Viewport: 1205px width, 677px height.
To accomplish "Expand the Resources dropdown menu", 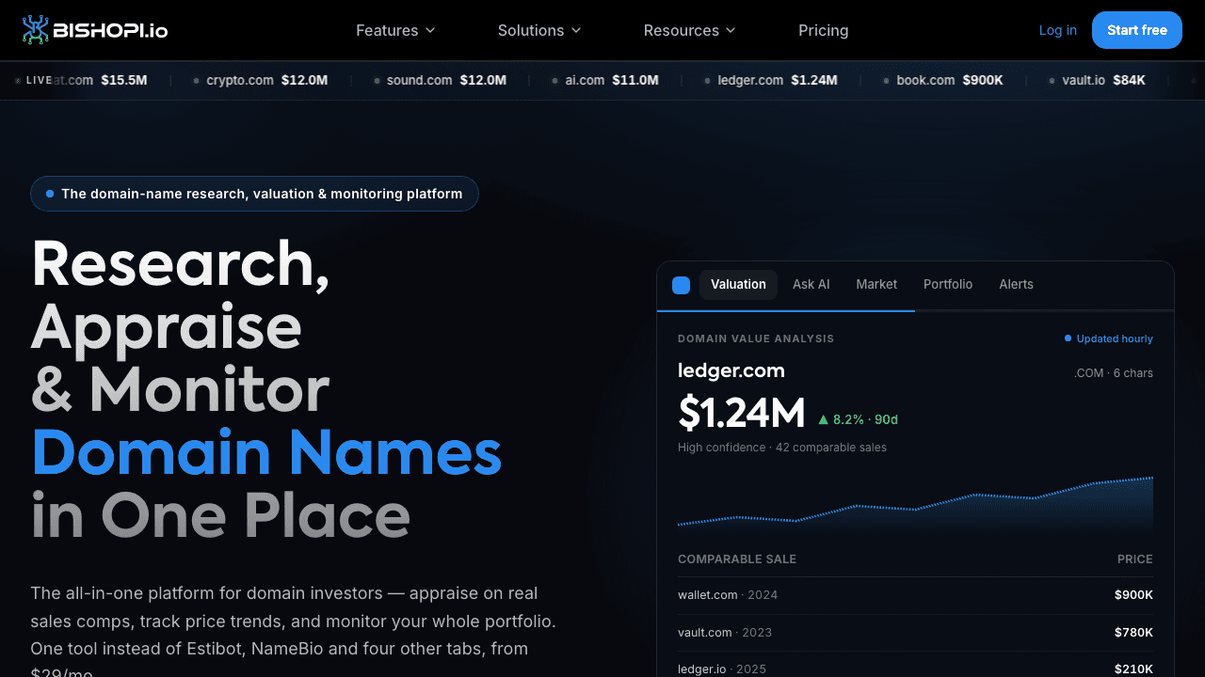I will point(689,30).
